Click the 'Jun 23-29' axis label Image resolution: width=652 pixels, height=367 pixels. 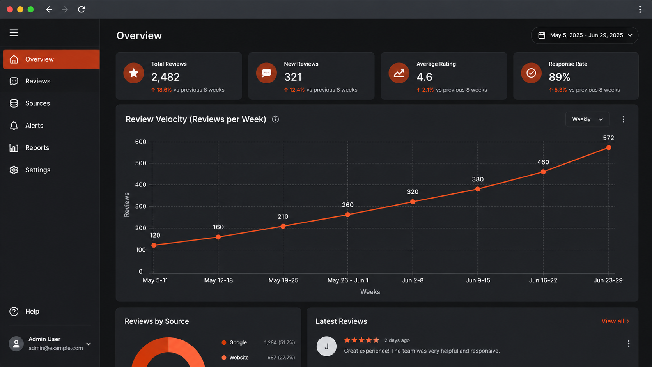coord(608,280)
